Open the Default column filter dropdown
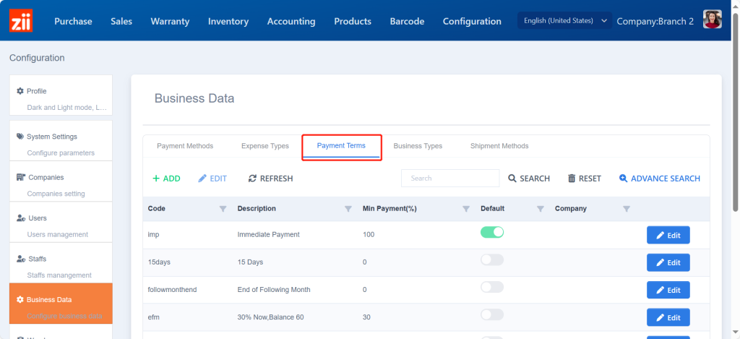The image size is (740, 339). [540, 209]
